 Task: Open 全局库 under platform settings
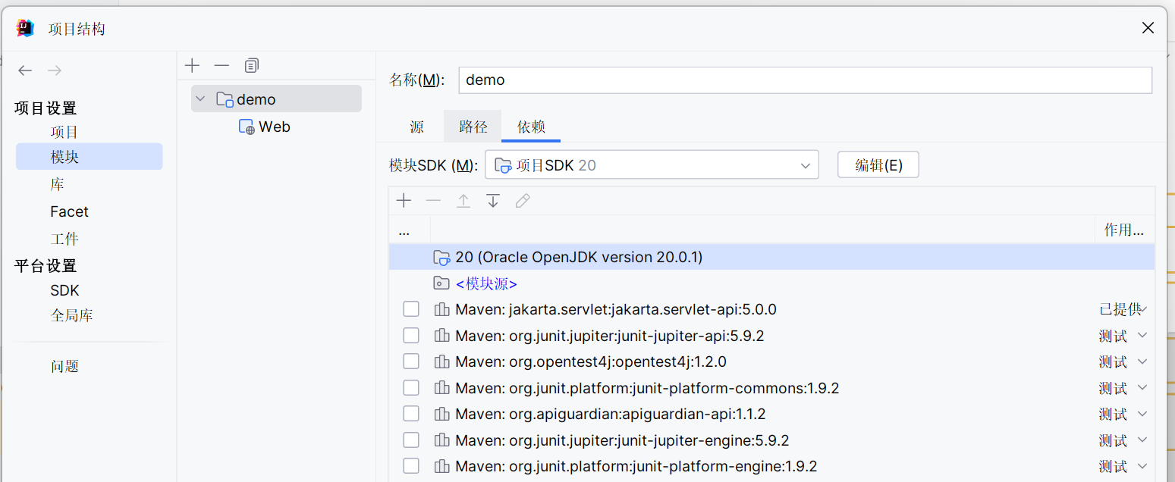pos(71,316)
